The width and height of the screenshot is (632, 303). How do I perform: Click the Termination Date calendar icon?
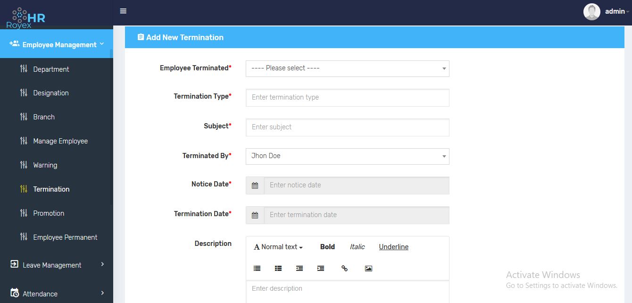point(255,215)
